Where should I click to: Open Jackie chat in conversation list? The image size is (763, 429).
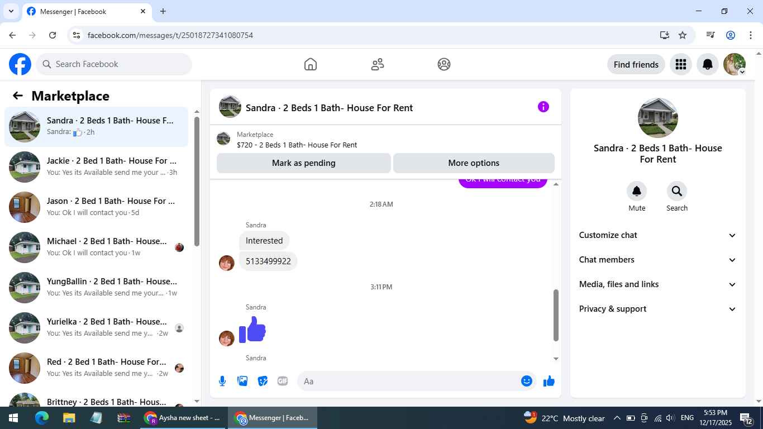click(x=97, y=167)
